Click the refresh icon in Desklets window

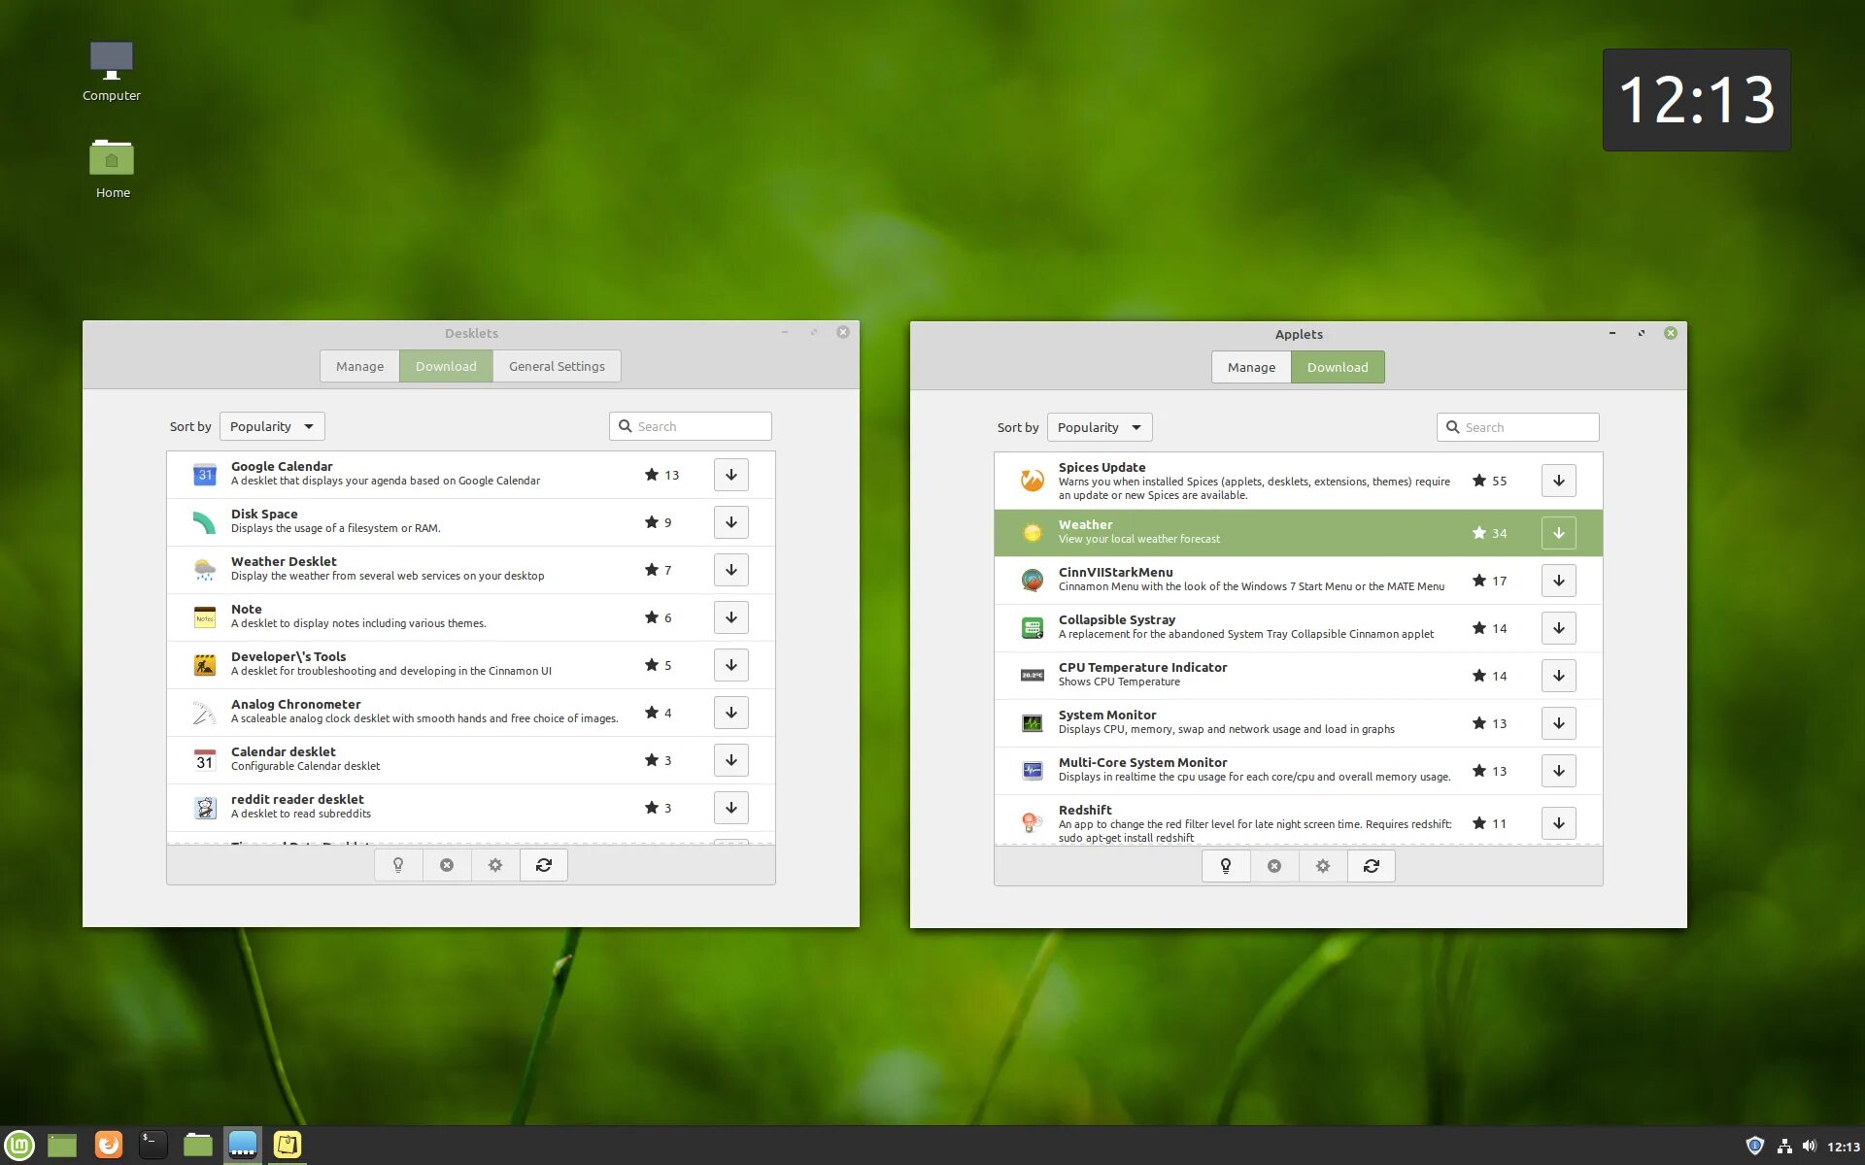point(544,865)
